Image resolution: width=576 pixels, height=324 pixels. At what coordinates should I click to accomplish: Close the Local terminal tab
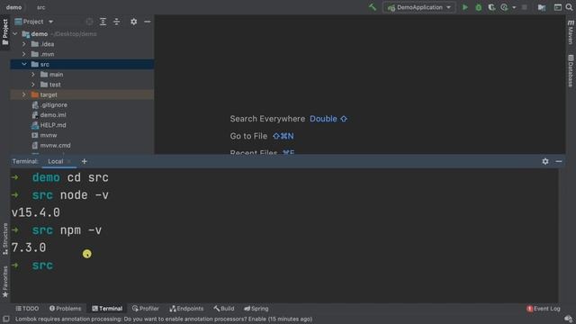(69, 162)
